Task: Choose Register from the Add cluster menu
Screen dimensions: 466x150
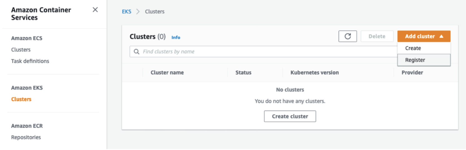Action: [424, 60]
